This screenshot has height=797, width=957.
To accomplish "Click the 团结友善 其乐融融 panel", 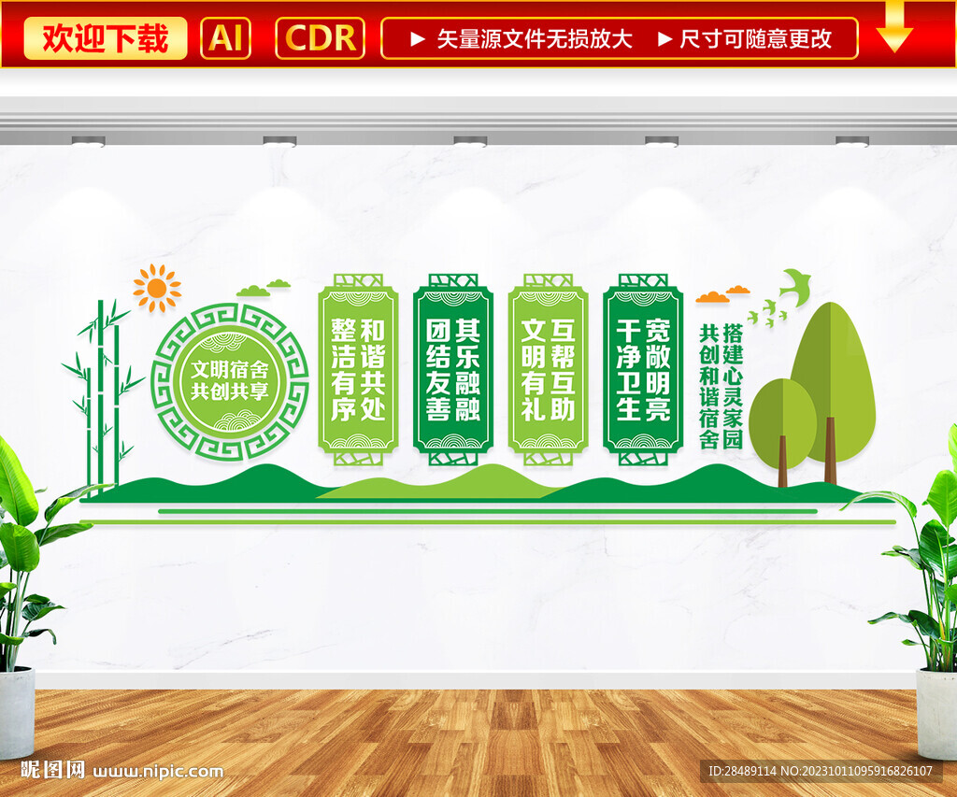I will [453, 370].
